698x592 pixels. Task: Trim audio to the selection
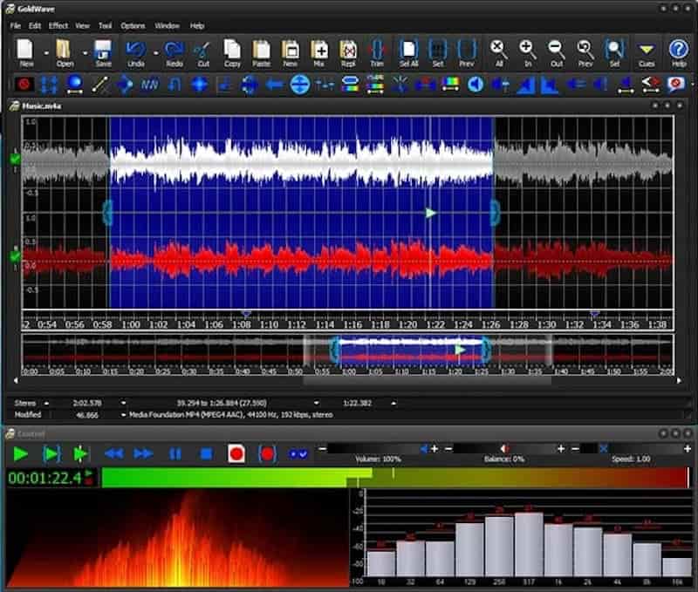pyautogui.click(x=377, y=52)
